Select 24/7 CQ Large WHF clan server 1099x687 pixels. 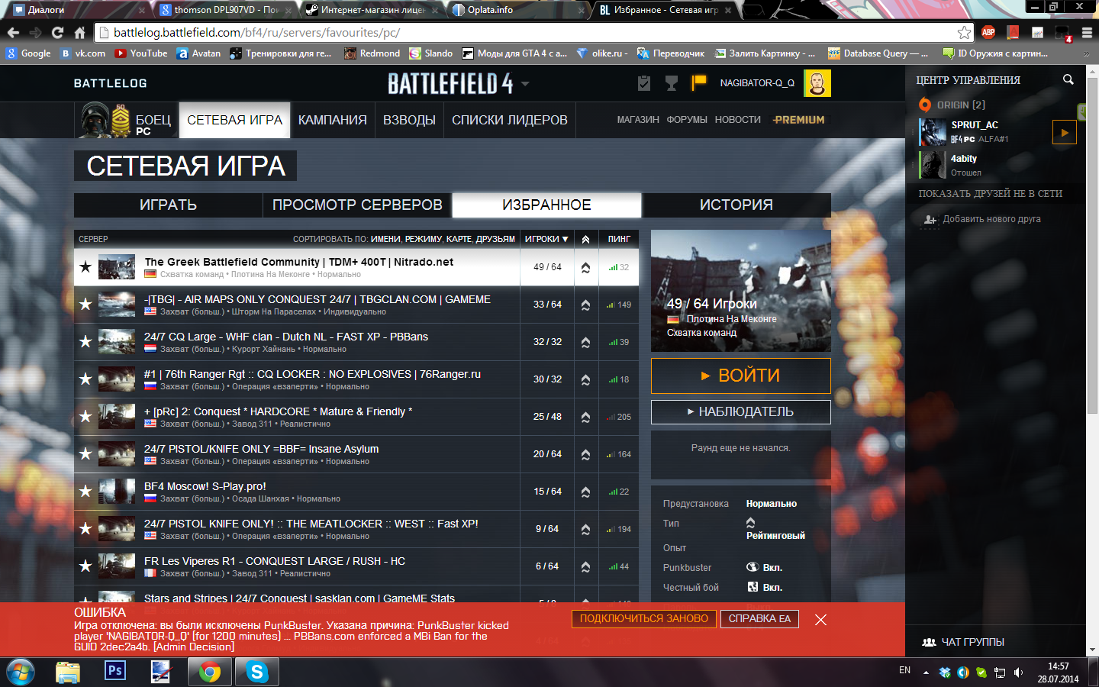(x=356, y=342)
